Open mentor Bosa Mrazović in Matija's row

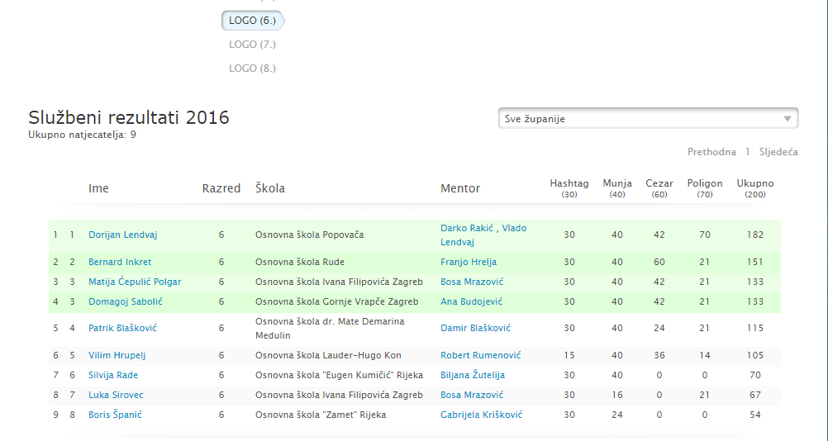[x=472, y=282]
